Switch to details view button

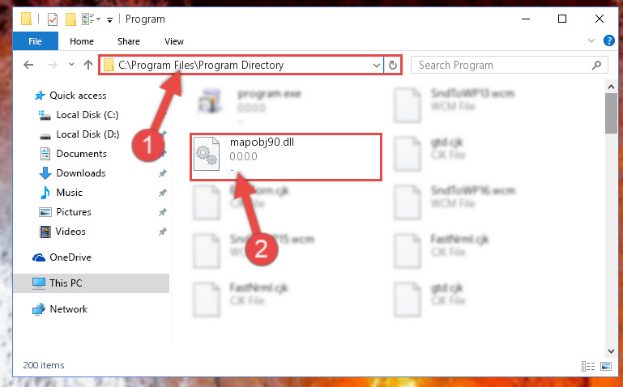[588, 366]
